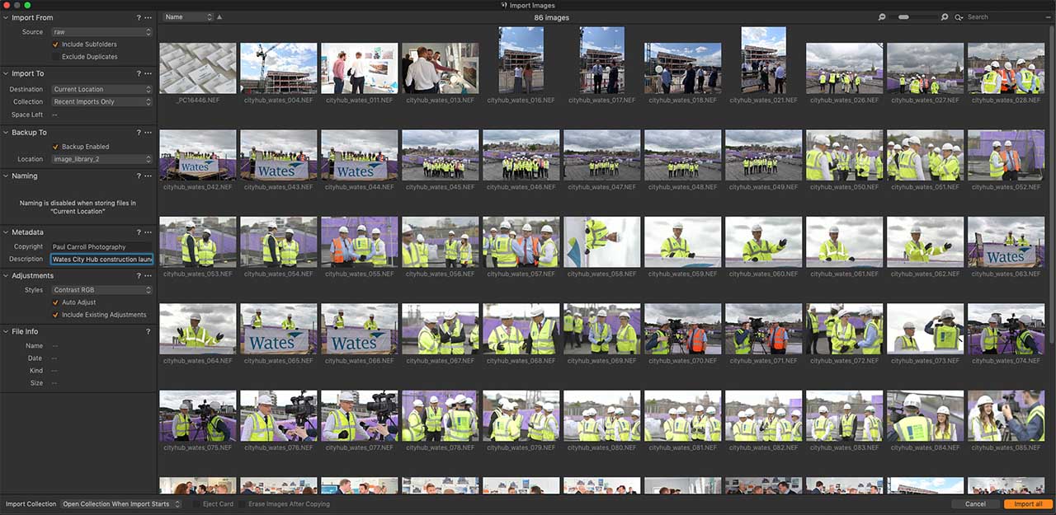Image resolution: width=1056 pixels, height=515 pixels.
Task: Select thumbnail cityhub_wates_063.NEF
Action: point(1006,242)
